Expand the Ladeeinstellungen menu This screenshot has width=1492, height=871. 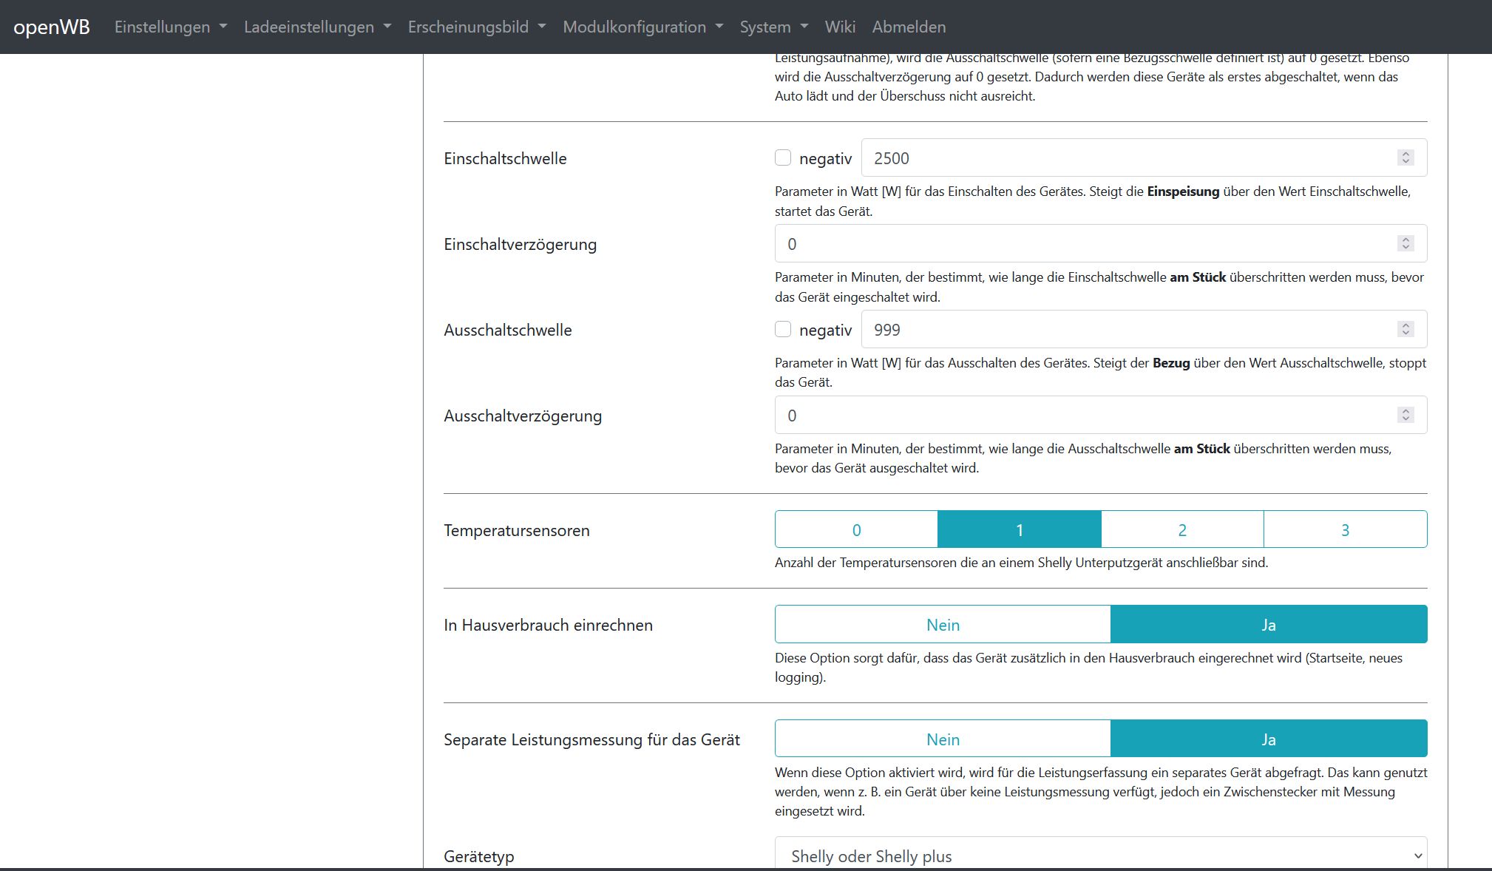(x=317, y=27)
